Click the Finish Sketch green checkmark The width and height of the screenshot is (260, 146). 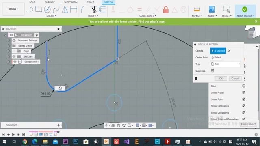245,9
